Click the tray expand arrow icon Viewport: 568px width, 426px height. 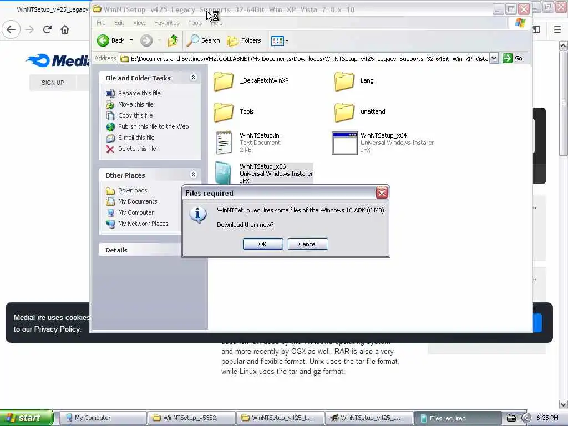click(526, 418)
